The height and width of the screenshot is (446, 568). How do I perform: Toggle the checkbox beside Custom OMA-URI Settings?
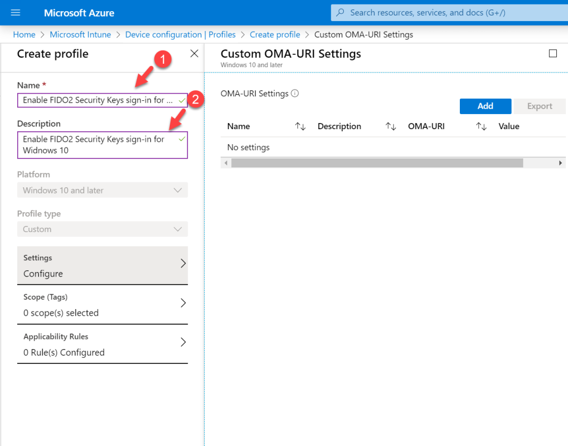(x=553, y=53)
